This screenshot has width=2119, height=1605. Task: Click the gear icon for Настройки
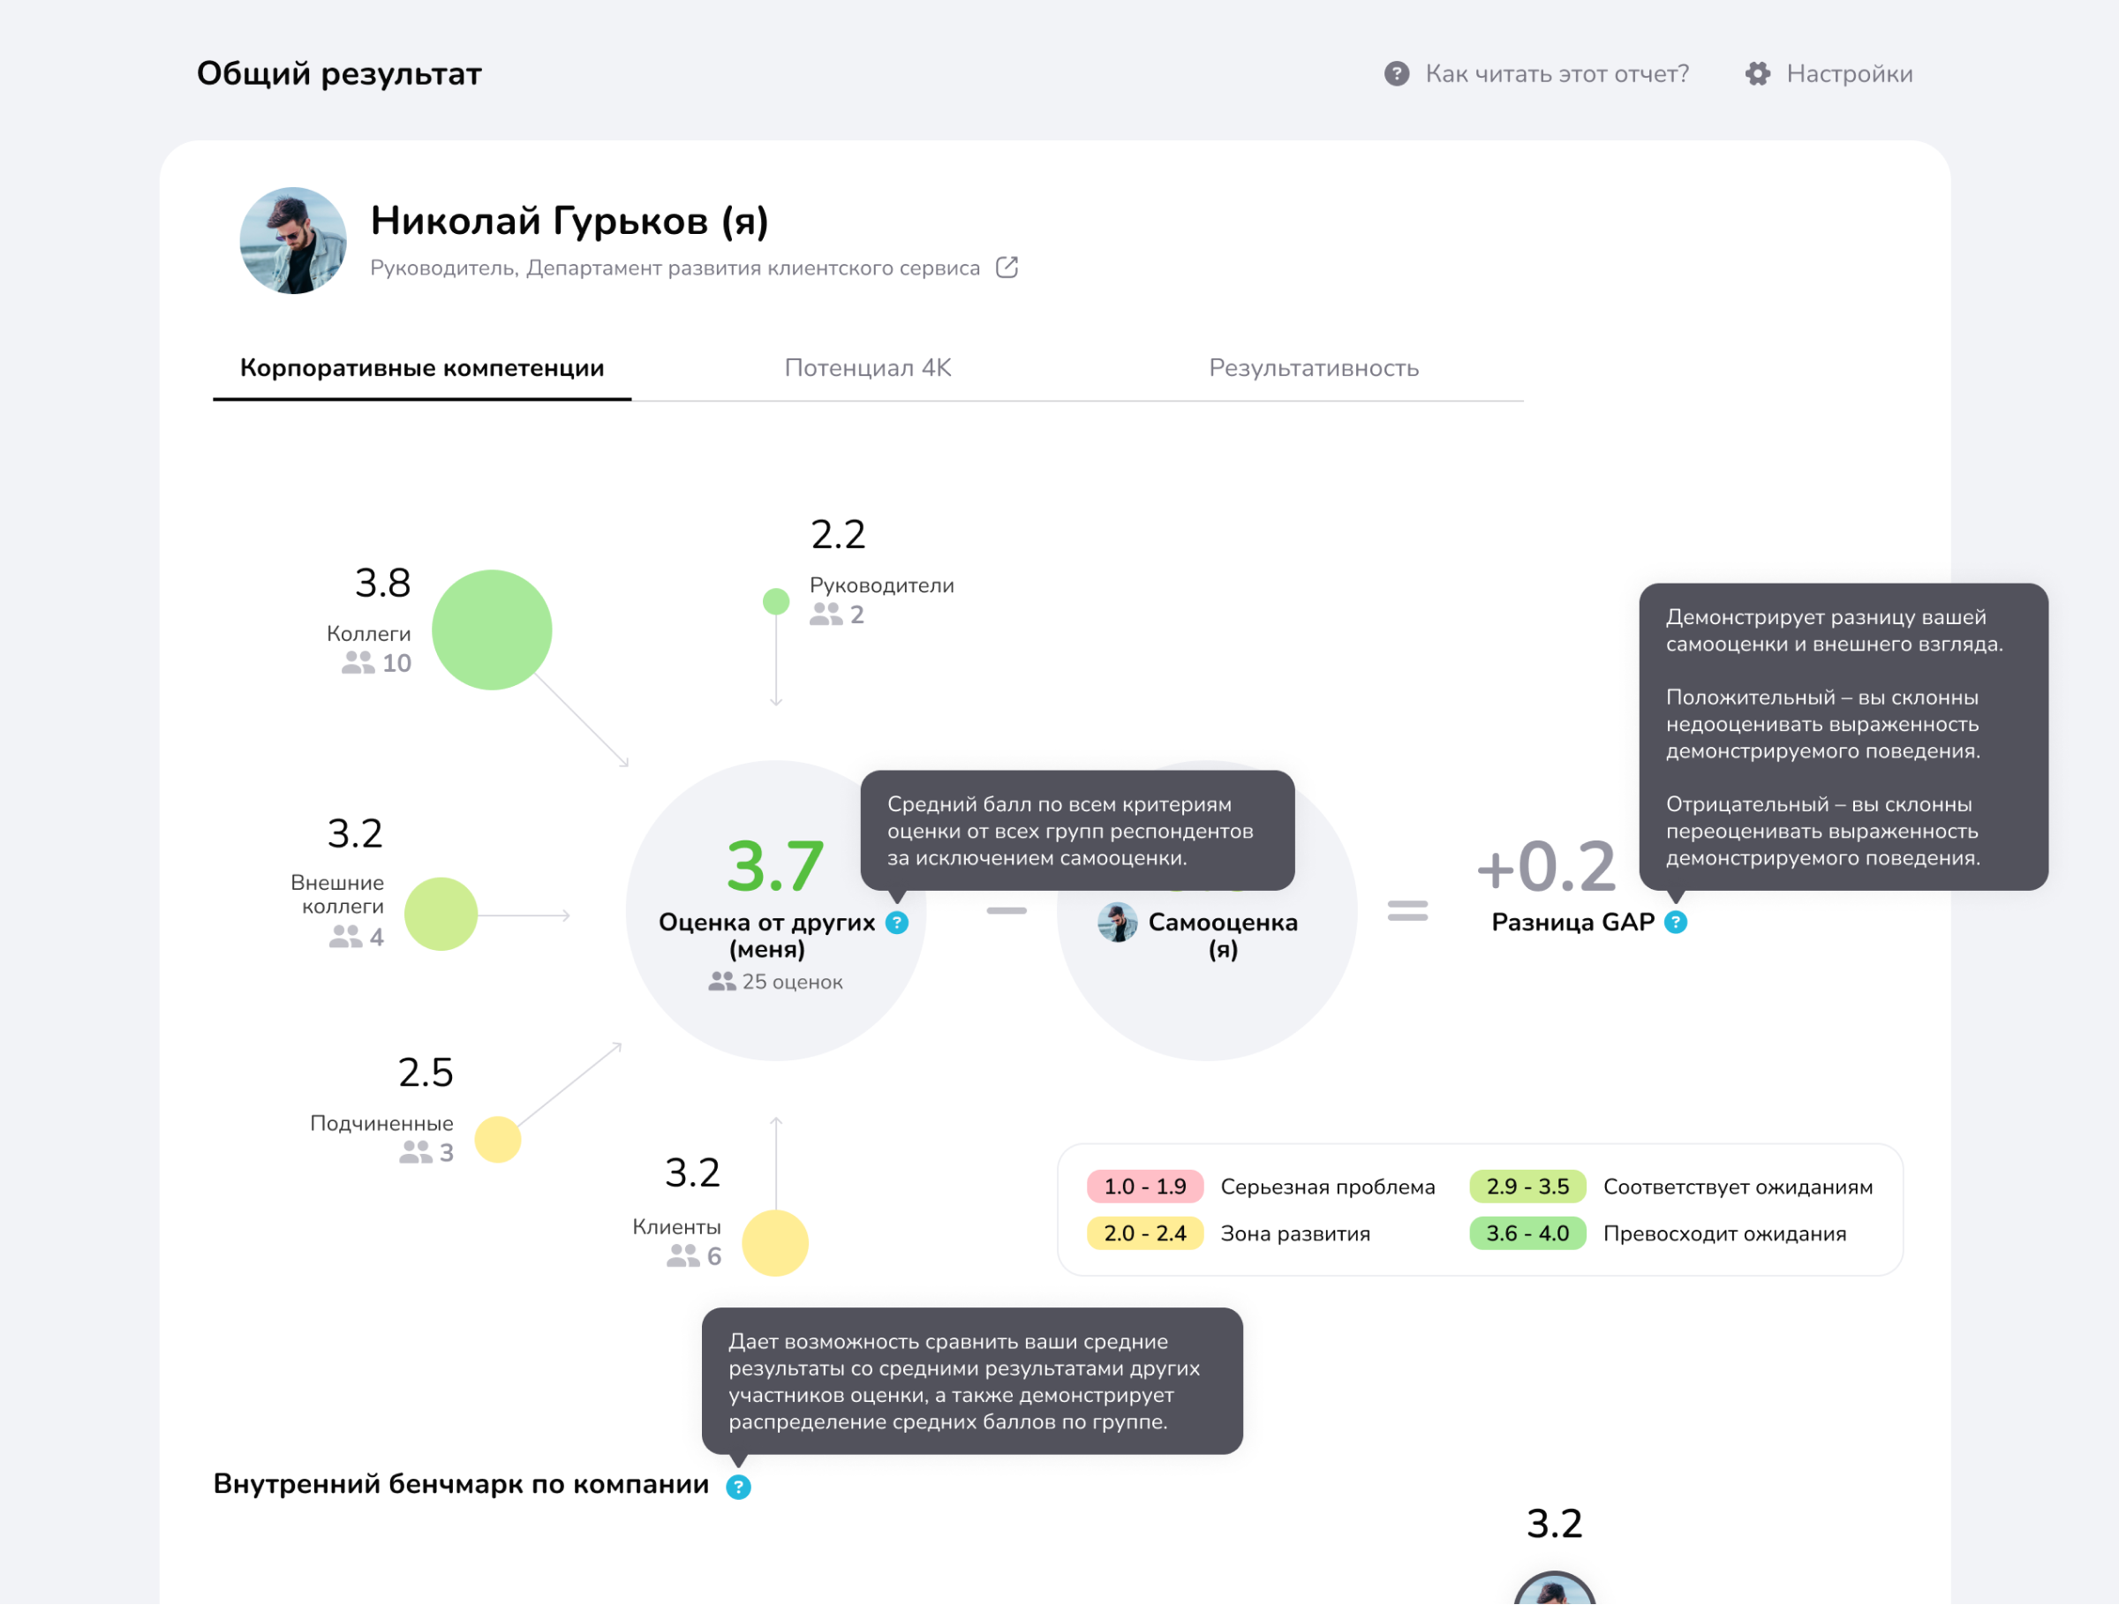[1758, 74]
